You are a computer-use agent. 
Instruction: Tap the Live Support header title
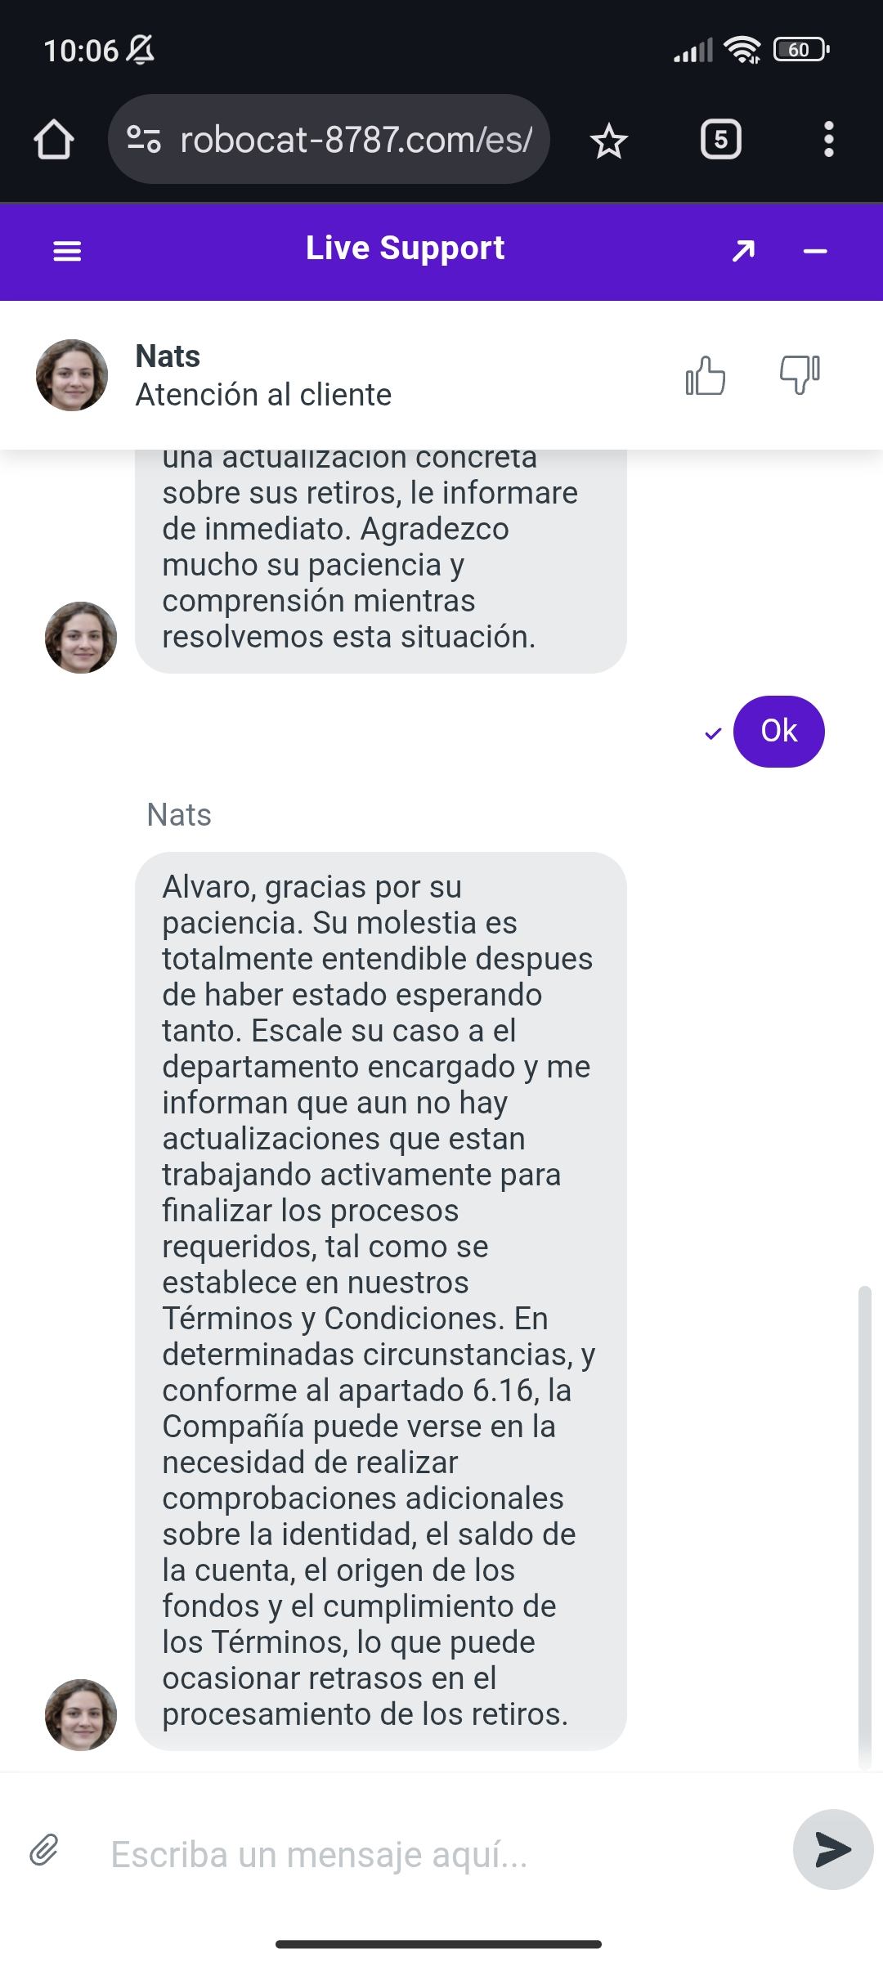[405, 249]
